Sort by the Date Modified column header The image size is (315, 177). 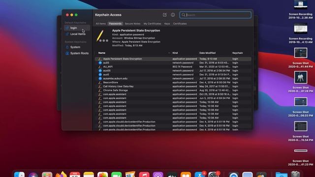click(x=207, y=53)
